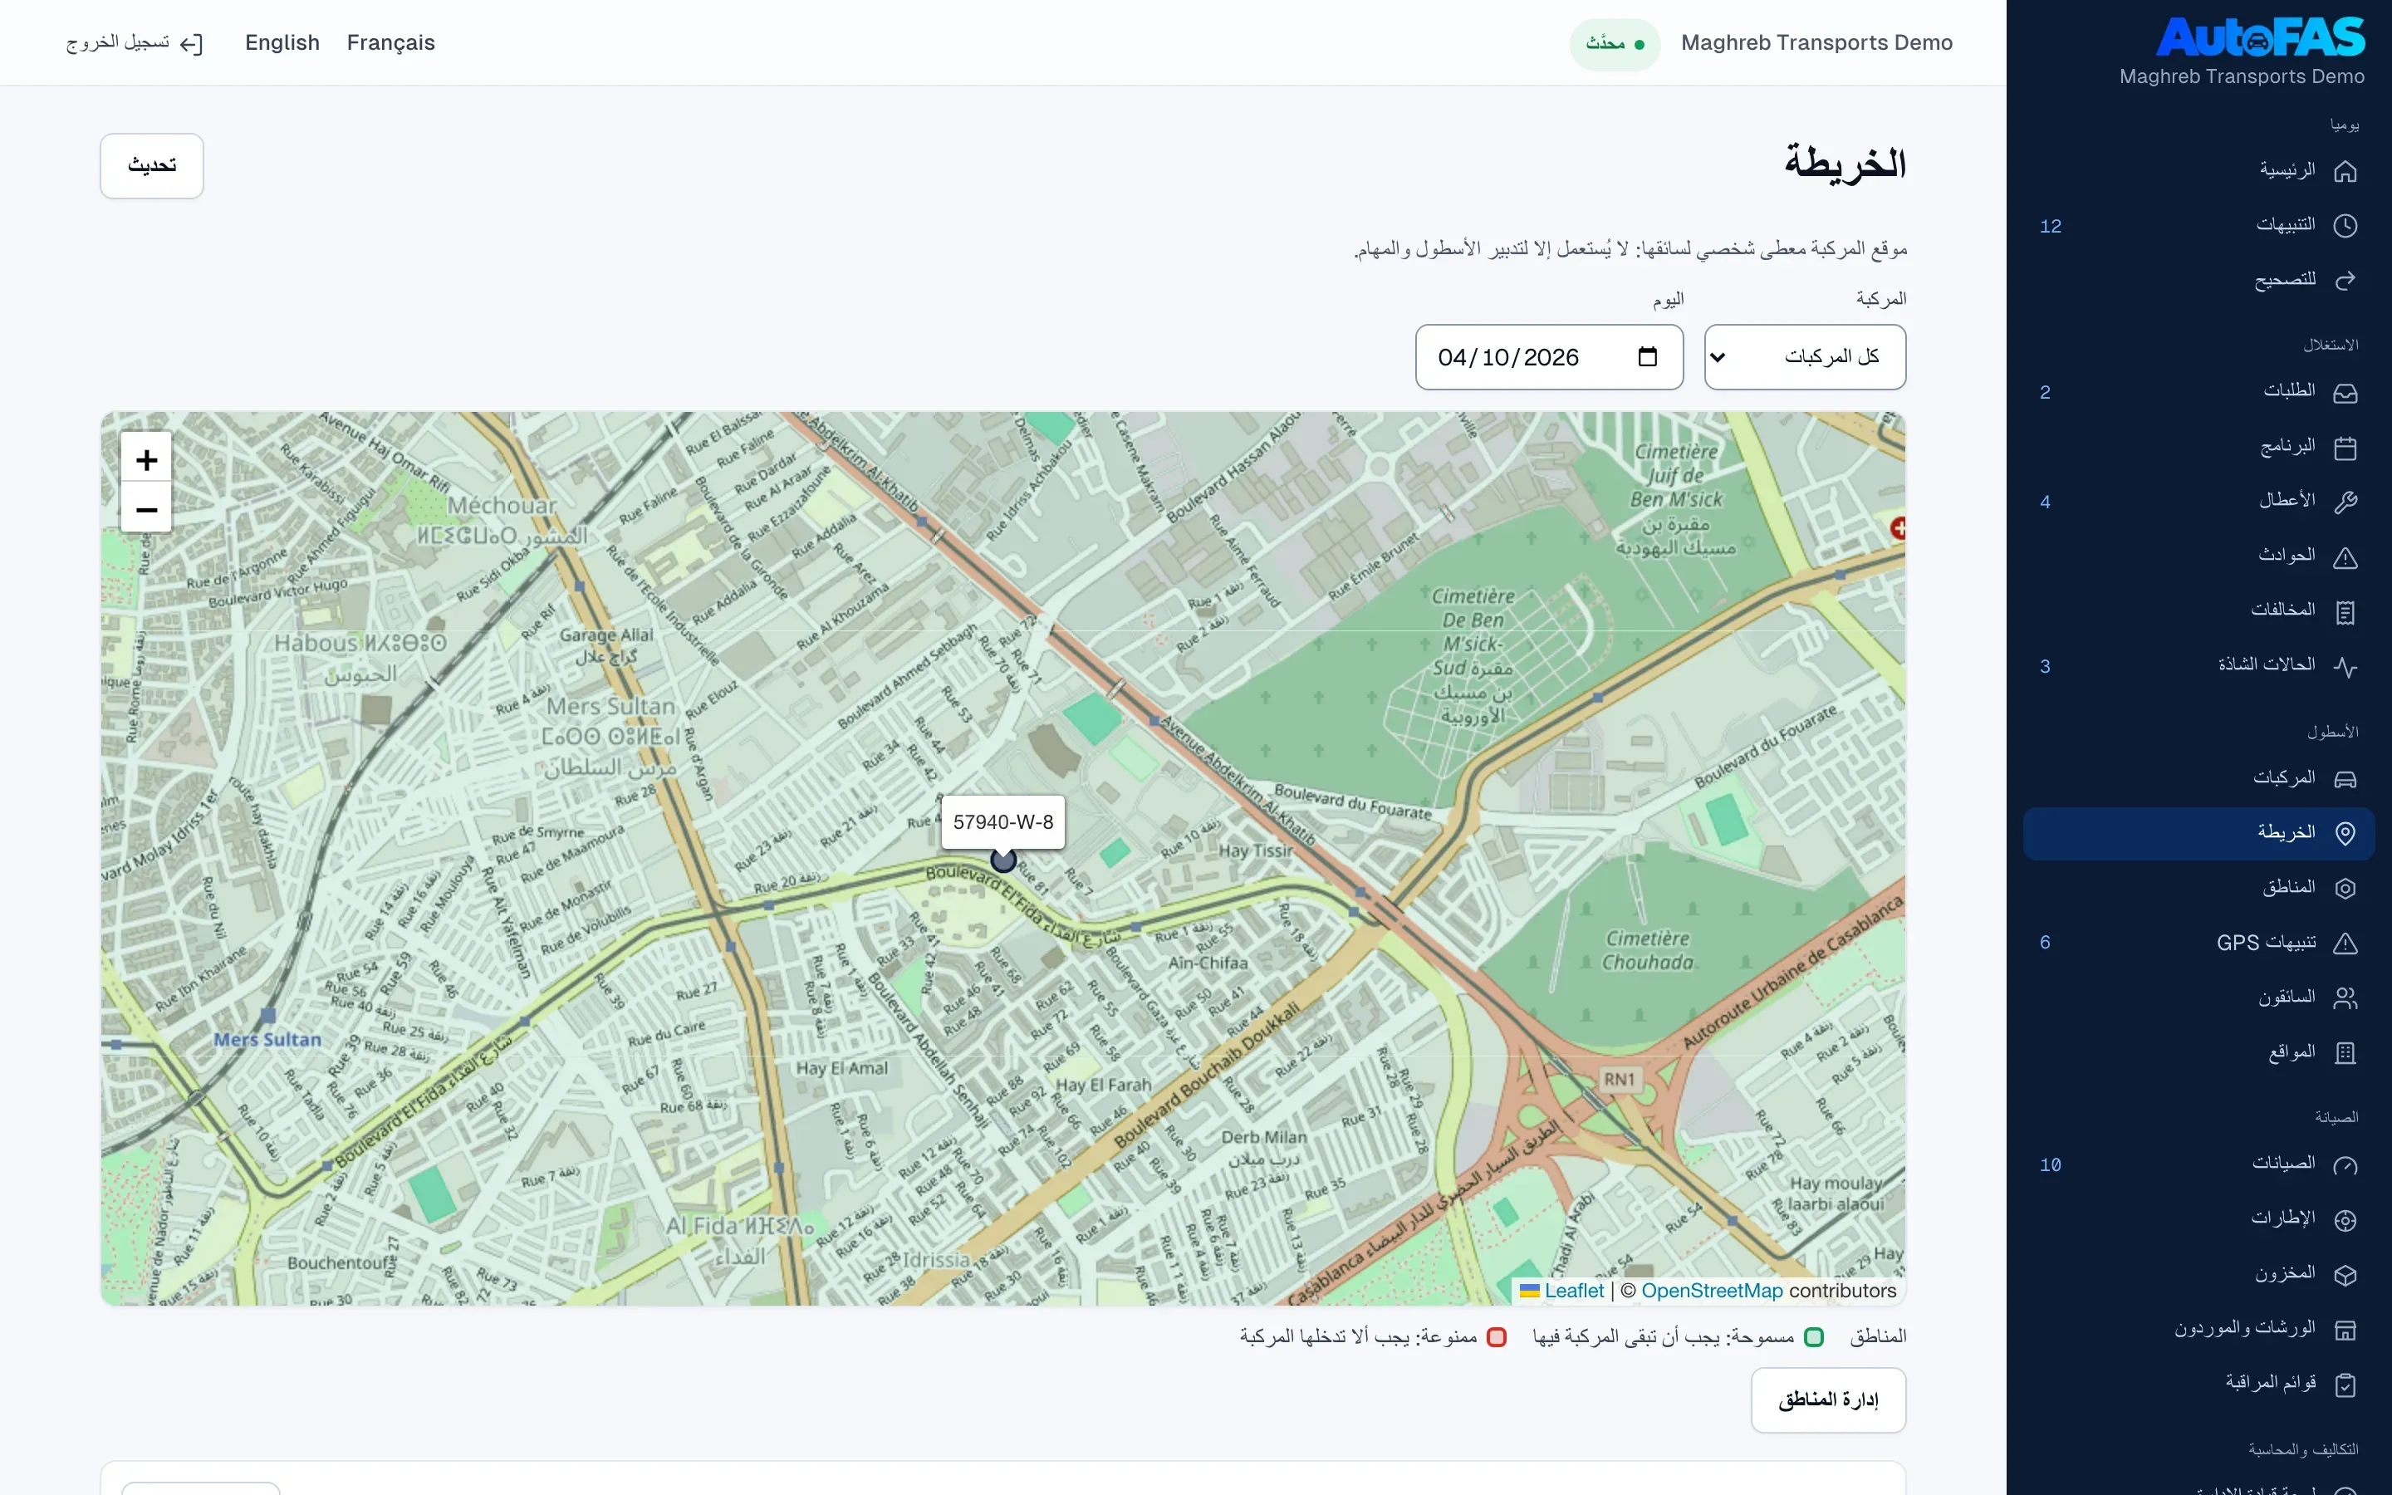Click the clock icon for التنبيهات

point(2345,225)
